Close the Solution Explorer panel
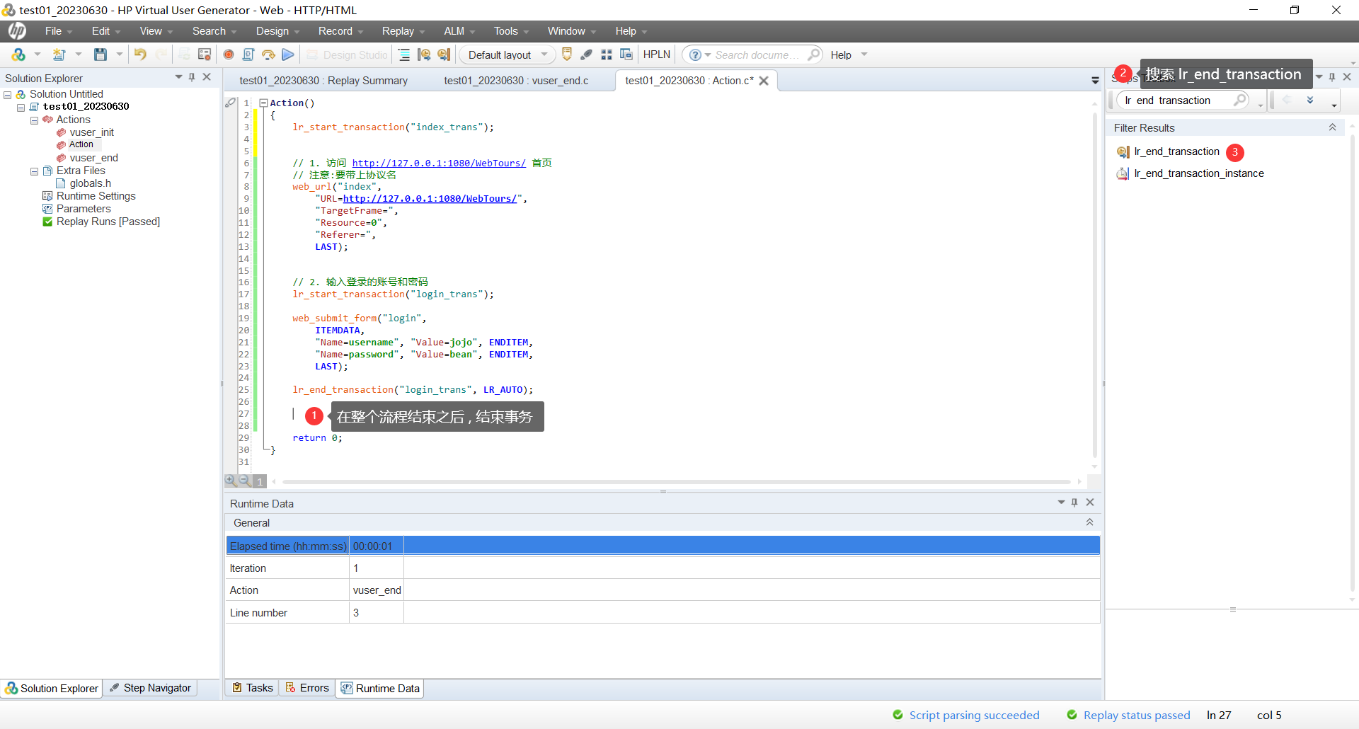This screenshot has width=1359, height=729. [x=207, y=77]
